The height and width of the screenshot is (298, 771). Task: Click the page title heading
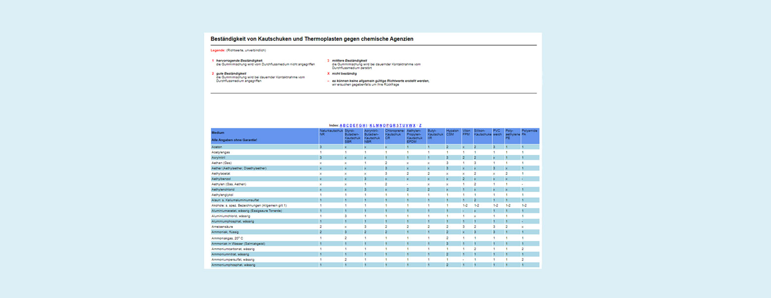click(x=312, y=38)
